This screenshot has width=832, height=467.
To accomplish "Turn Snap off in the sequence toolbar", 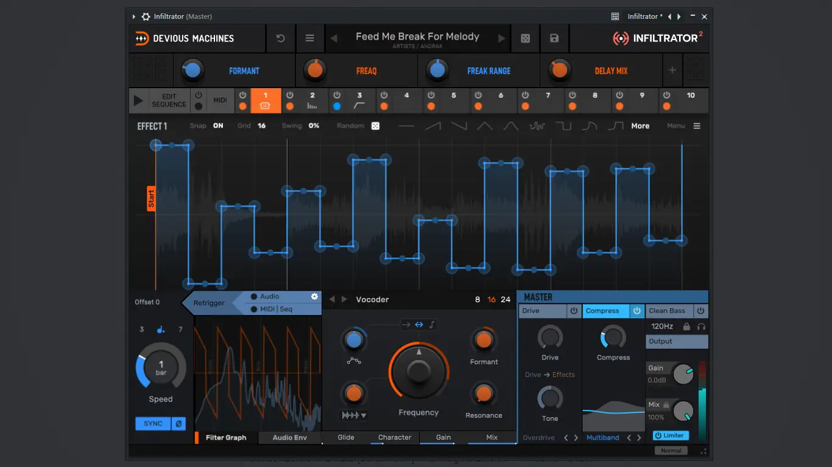I will click(217, 125).
